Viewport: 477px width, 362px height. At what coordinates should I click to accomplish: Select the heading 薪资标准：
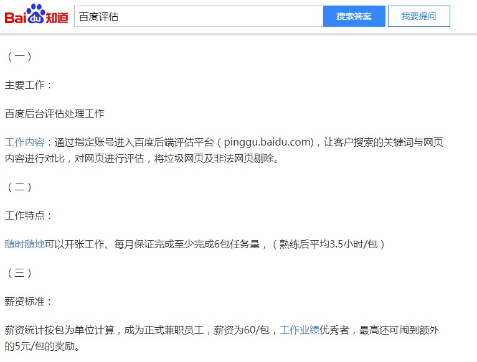[x=29, y=301]
